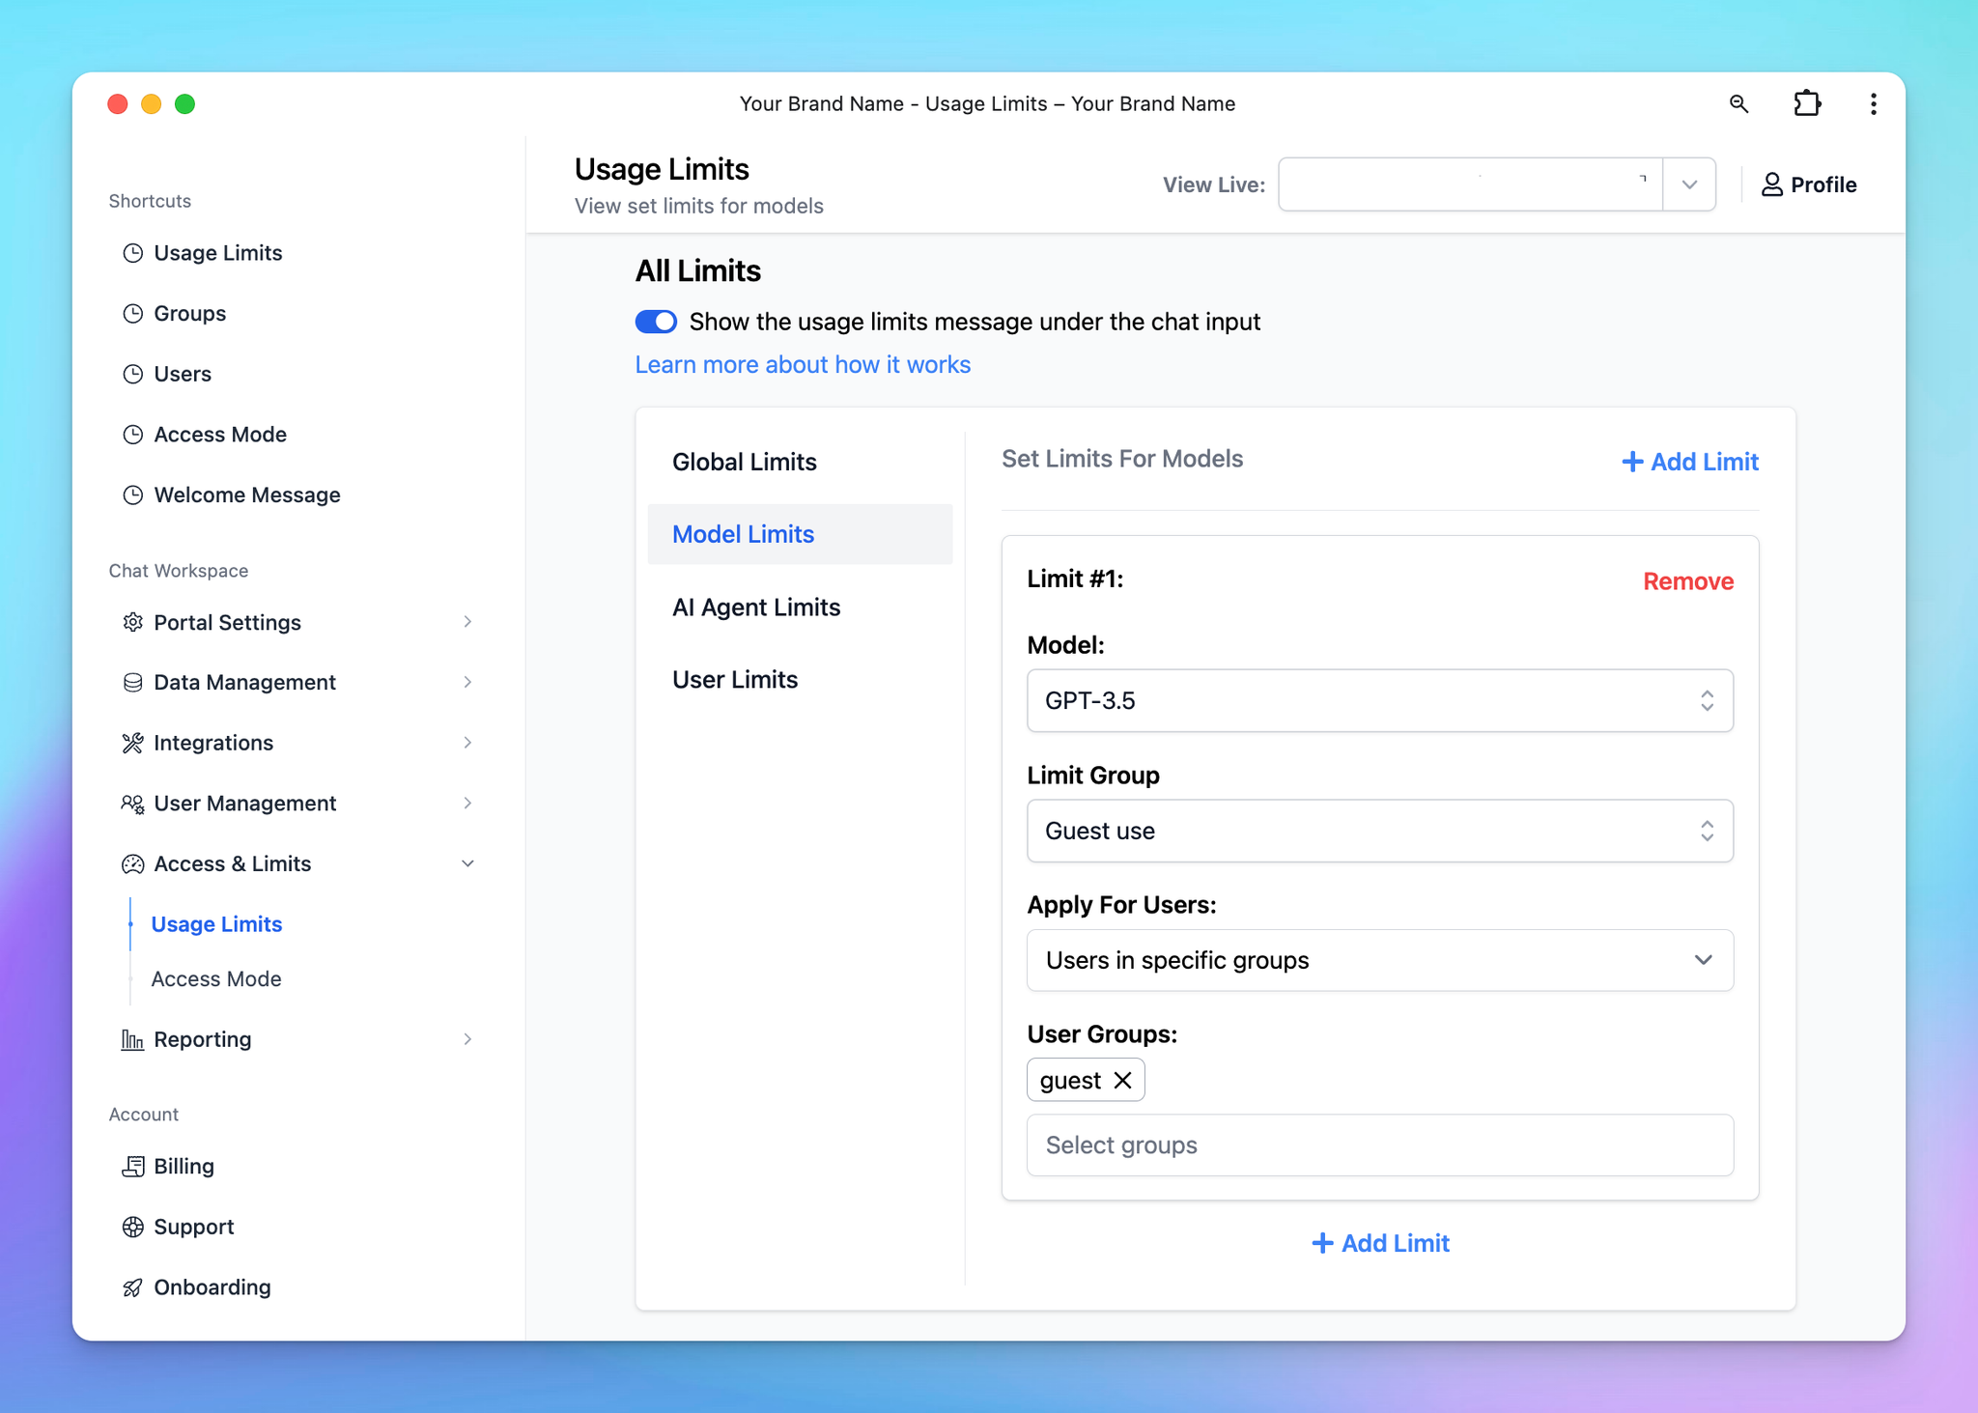The image size is (1978, 1413).
Task: Open the View Live dropdown arrow
Action: (1689, 184)
